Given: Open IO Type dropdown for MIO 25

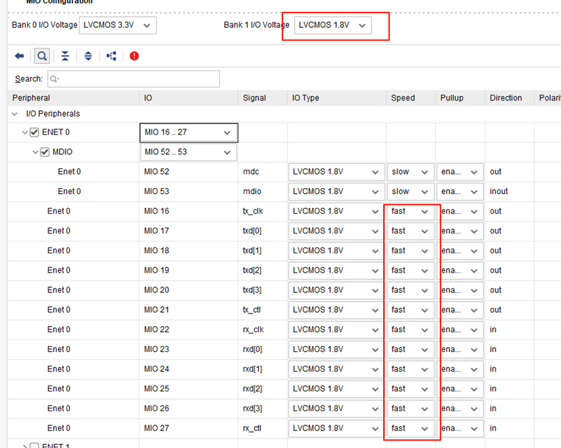Looking at the screenshot, I should point(336,389).
